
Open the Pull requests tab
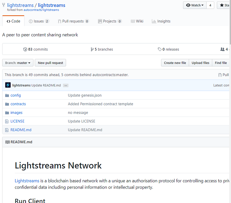click(x=73, y=21)
